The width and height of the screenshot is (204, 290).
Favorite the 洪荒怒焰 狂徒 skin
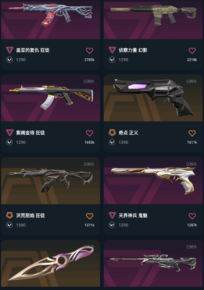click(x=89, y=216)
